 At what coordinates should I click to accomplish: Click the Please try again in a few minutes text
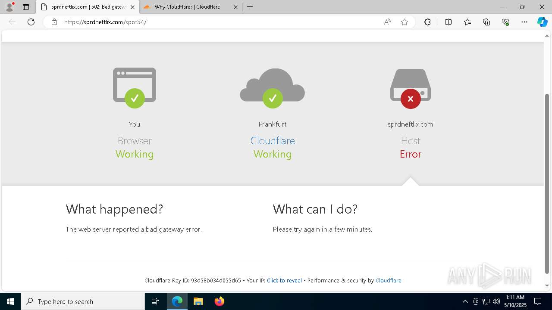coord(323,229)
